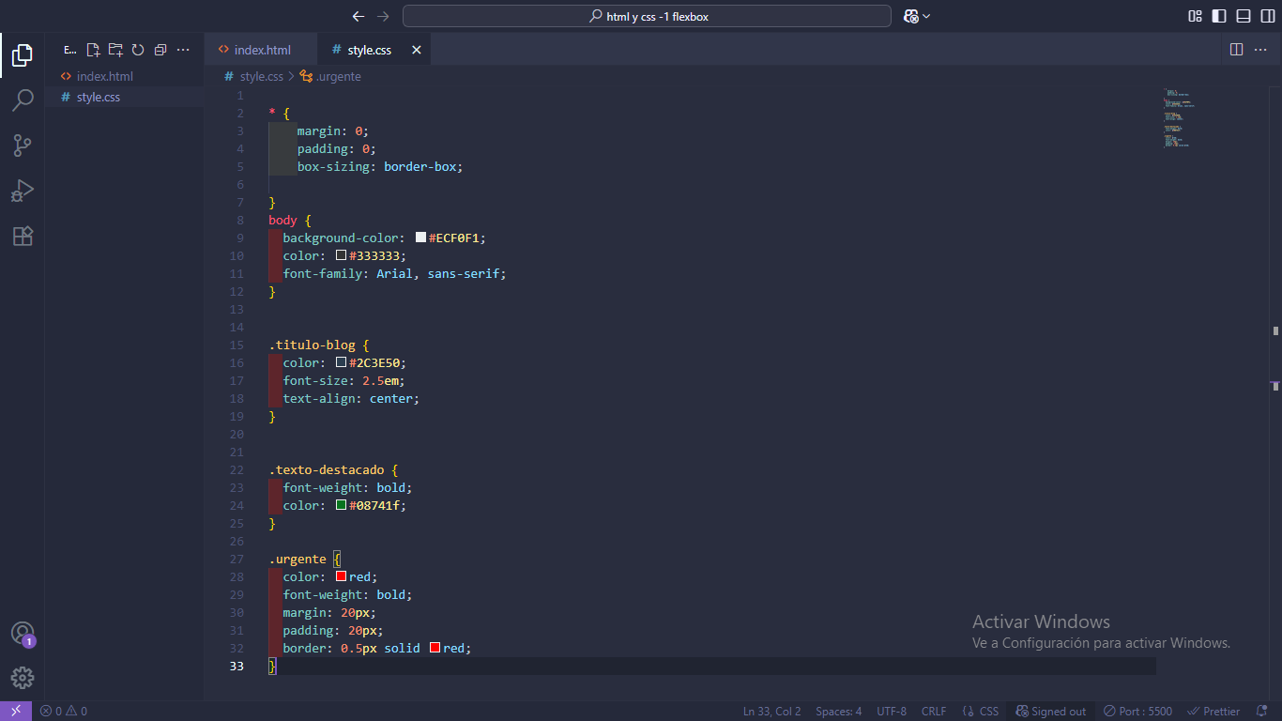
Task: Click the Port : 5500 status item
Action: coord(1137,711)
